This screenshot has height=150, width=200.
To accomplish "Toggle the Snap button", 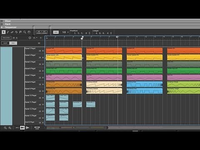I will 56,32.
